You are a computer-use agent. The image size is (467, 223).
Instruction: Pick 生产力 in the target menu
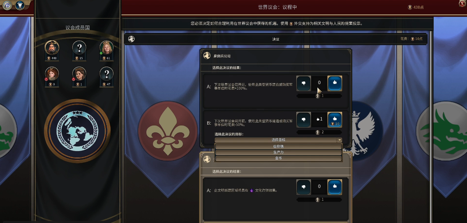tap(278, 152)
